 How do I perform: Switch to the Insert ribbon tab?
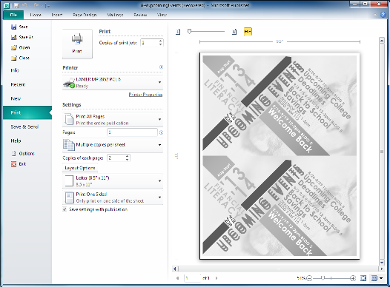coord(57,15)
